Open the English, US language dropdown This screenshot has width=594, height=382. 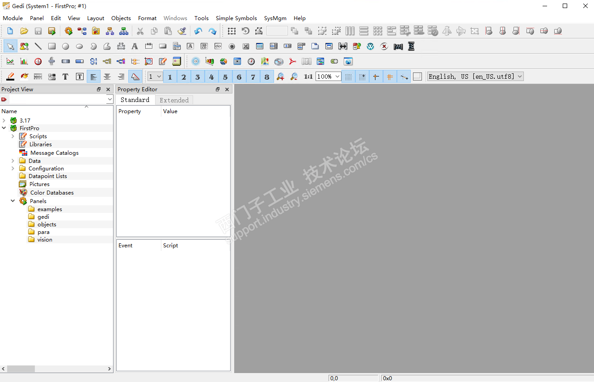pos(475,76)
